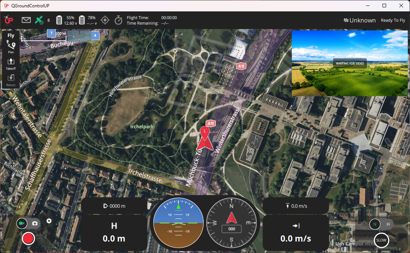The height and width of the screenshot is (253, 410).
Task: Open the Unknown flight mode selector
Action: (x=359, y=21)
